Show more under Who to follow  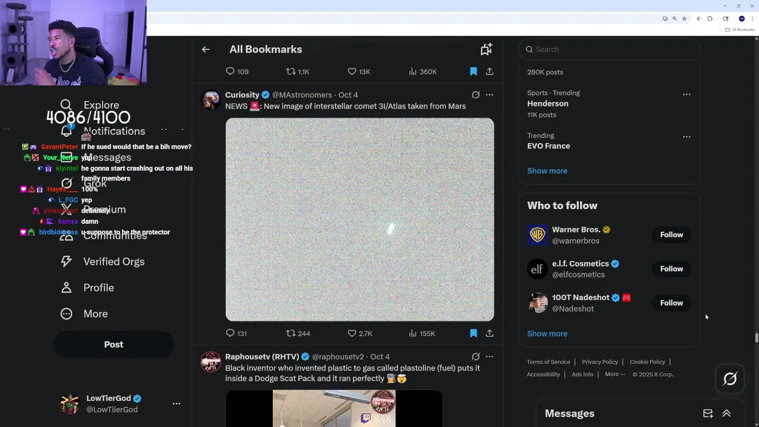(x=547, y=334)
